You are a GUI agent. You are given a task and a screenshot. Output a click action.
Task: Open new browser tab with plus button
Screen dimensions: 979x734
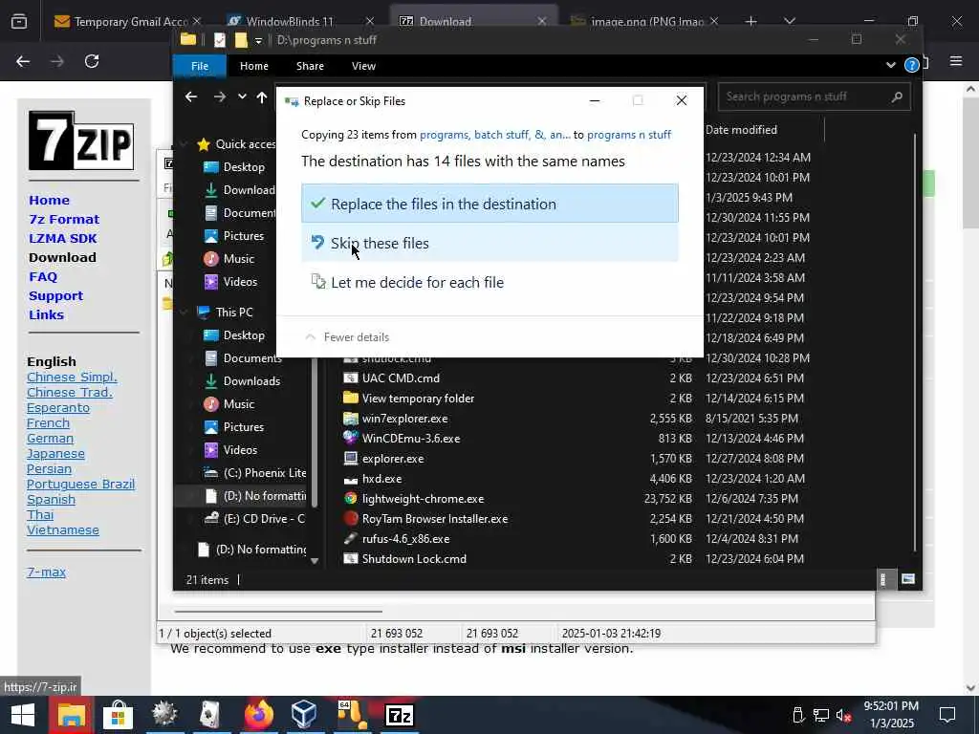point(751,21)
